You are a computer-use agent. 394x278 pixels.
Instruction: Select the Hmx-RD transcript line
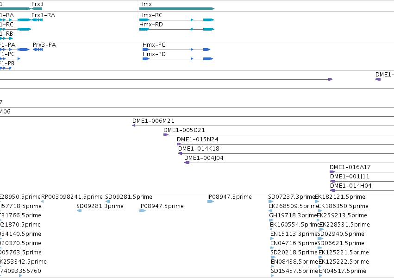click(177, 29)
